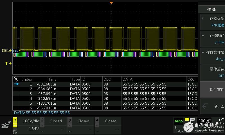The image size is (225, 135).
Task: Click the CAN decode label tag
Action: [16, 51]
